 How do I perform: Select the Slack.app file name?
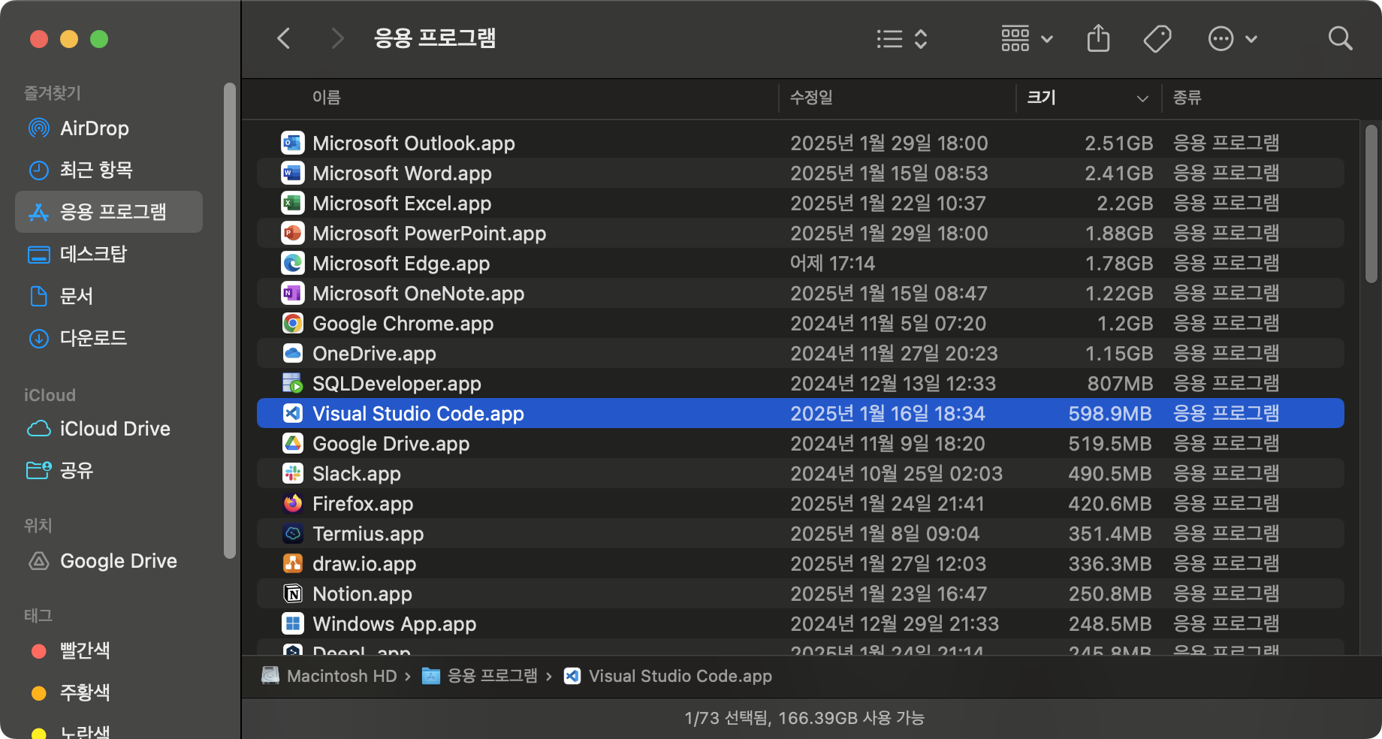(357, 474)
